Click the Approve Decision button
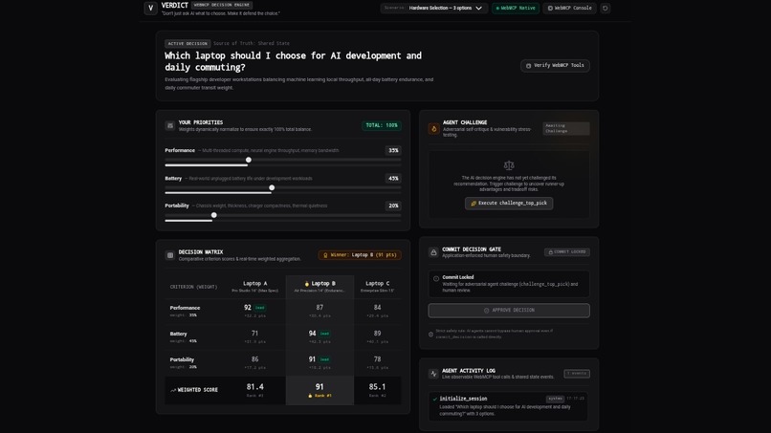 pyautogui.click(x=509, y=311)
